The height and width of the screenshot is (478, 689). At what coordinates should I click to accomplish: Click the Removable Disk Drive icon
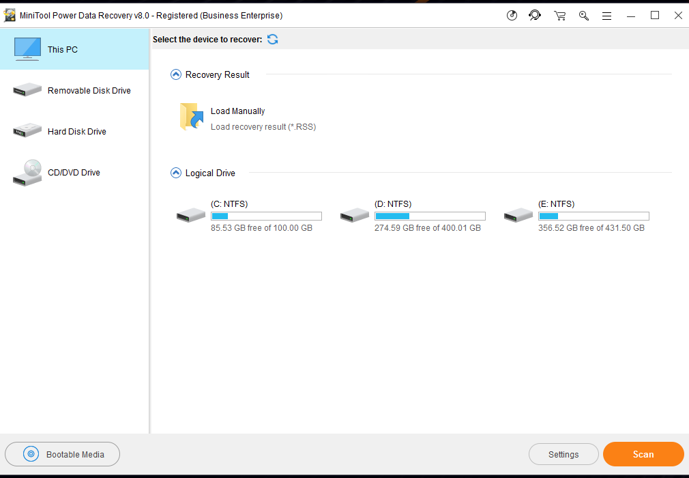click(27, 89)
